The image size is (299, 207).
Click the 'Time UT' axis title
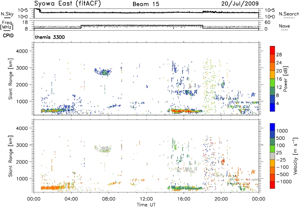click(x=146, y=205)
